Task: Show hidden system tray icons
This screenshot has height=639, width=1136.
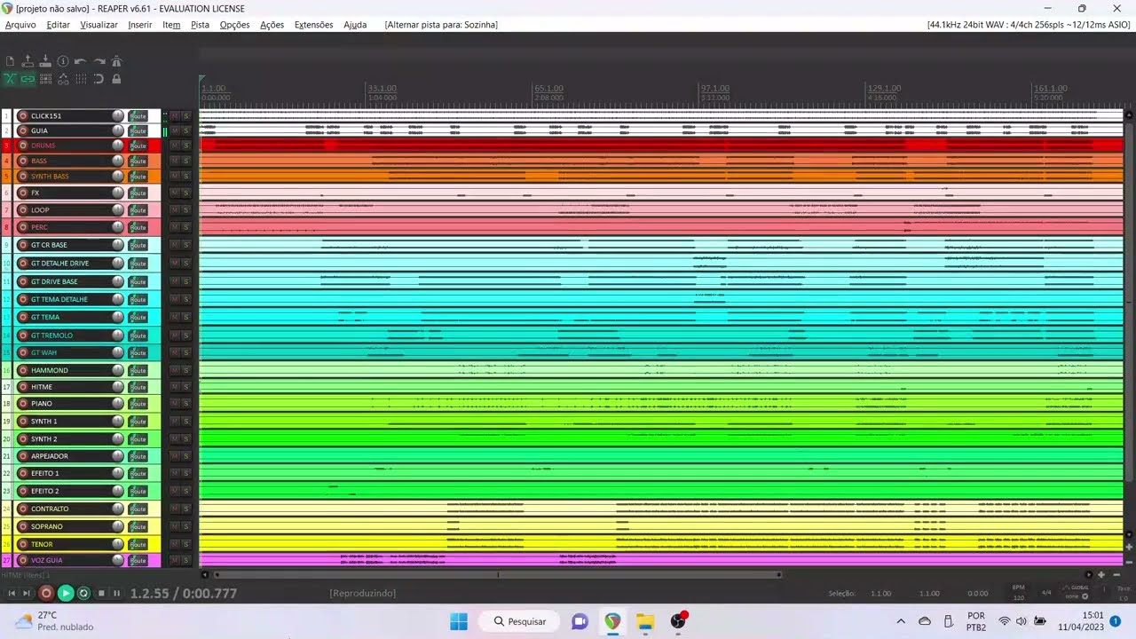Action: (901, 621)
